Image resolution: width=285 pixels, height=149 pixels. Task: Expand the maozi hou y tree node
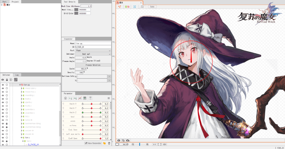coord(22,92)
